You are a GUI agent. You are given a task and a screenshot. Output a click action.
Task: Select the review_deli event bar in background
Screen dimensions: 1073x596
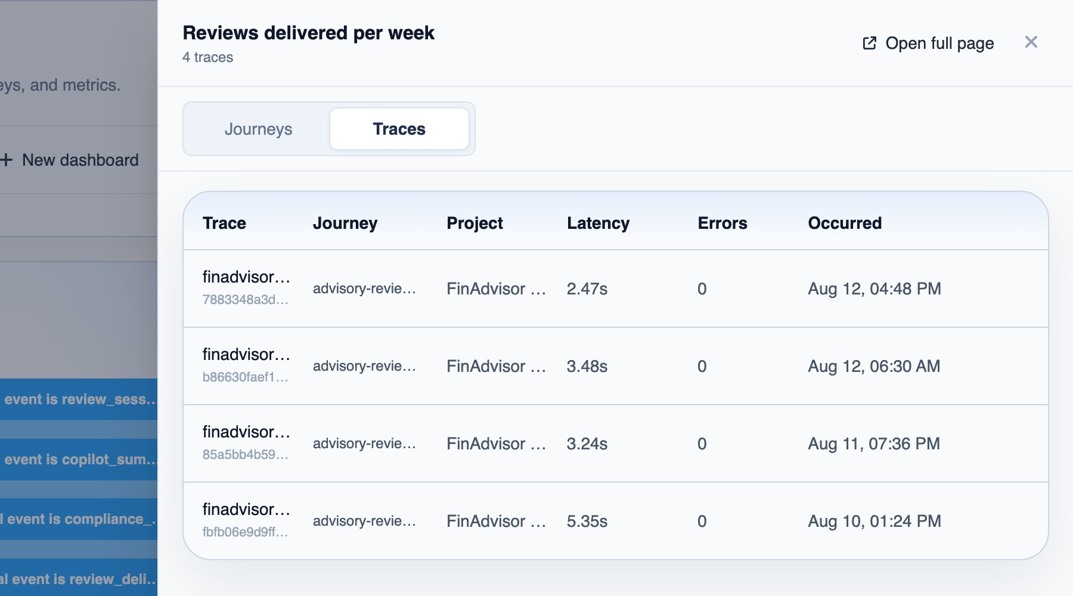79,578
